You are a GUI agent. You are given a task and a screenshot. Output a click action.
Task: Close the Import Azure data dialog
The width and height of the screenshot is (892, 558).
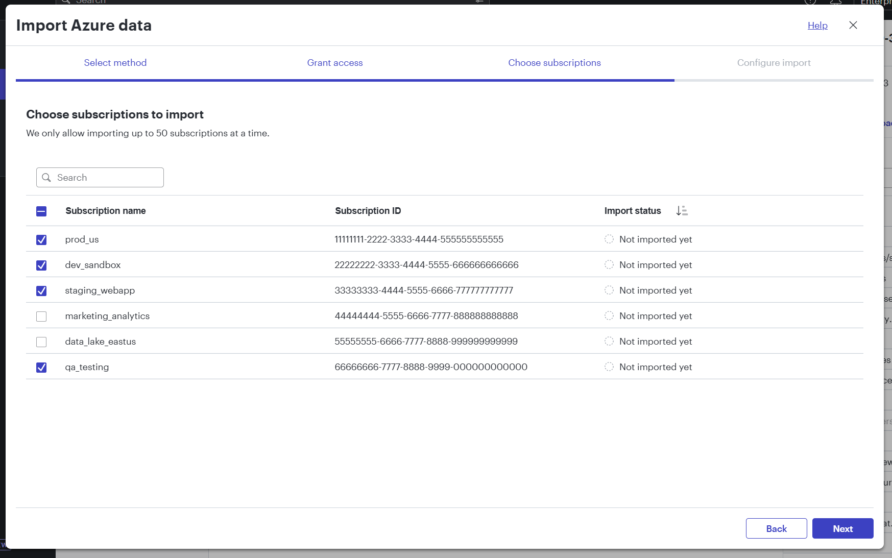coord(853,26)
